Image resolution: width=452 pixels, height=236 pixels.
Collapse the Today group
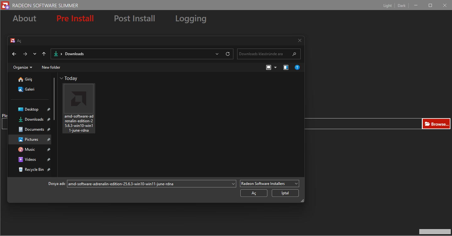point(61,78)
